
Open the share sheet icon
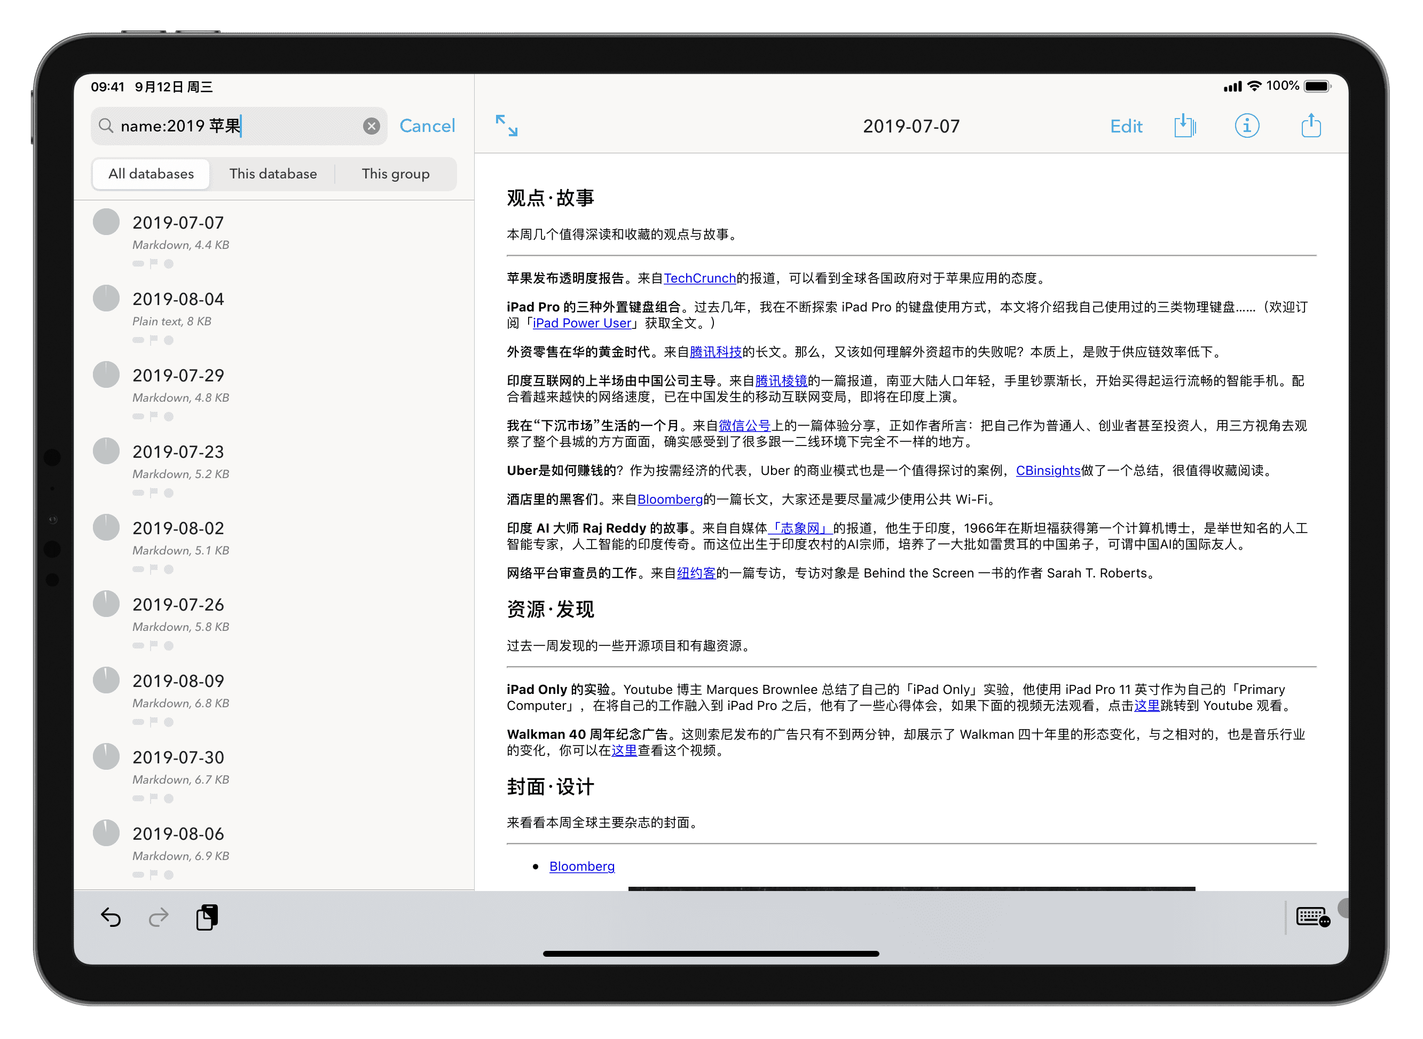[x=1310, y=125]
